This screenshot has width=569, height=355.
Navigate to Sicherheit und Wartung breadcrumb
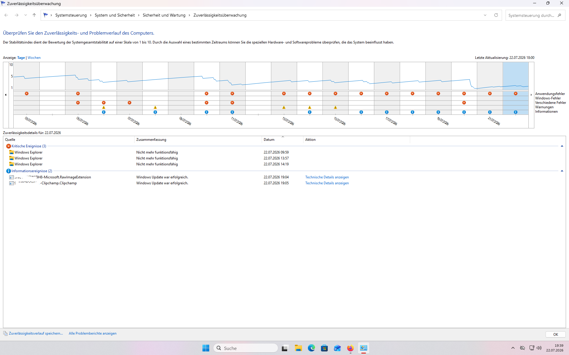coord(164,15)
